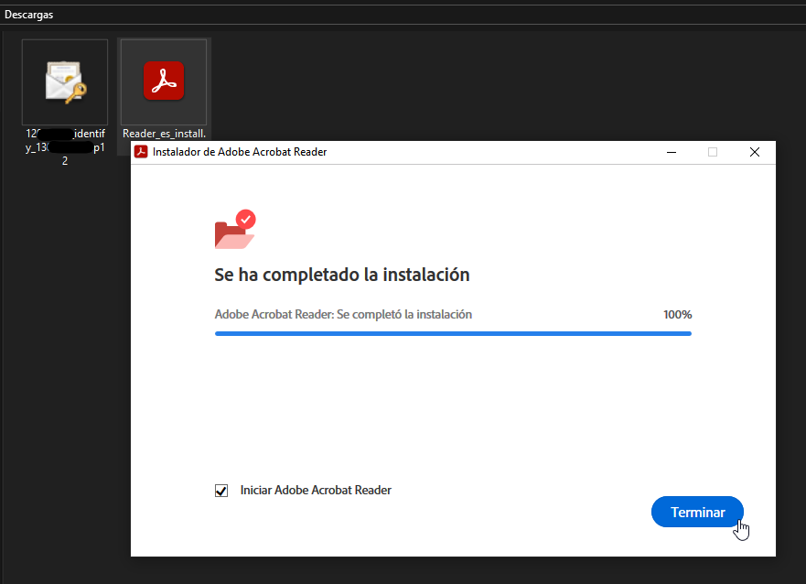The width and height of the screenshot is (806, 584).
Task: Minimize the Adobe Acrobat Reader installer window
Action: click(671, 152)
